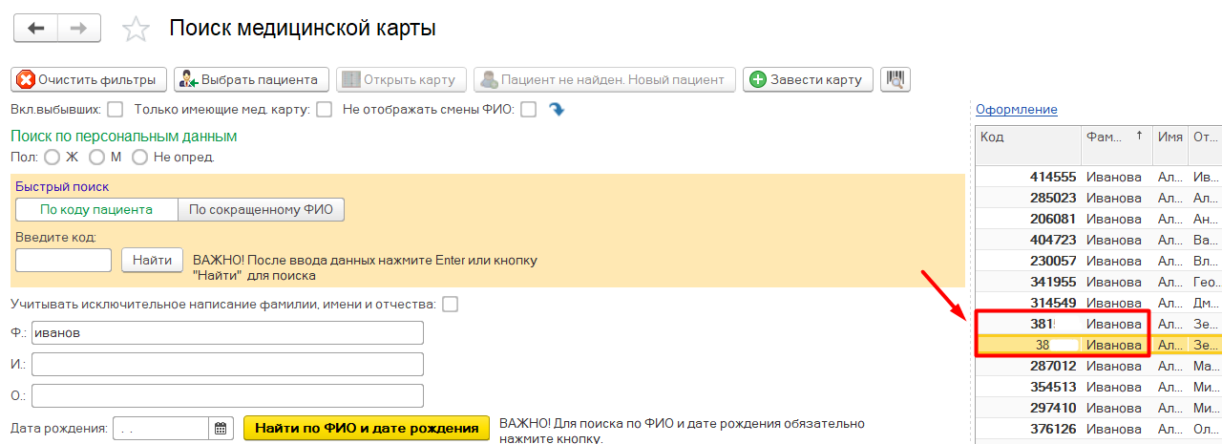Click the forward navigation arrow
This screenshot has height=444, width=1222.
[79, 29]
